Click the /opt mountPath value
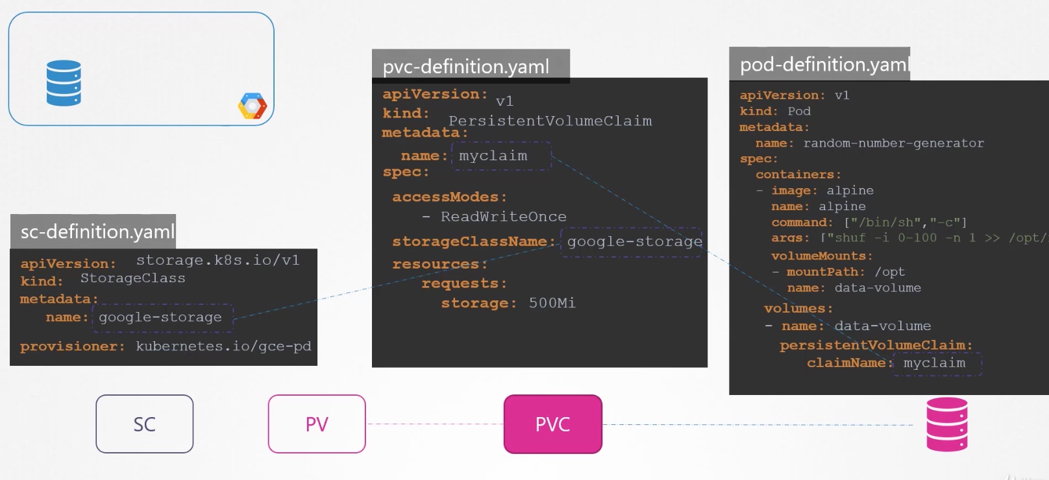Screen dimensions: 1049x480 point(889,272)
